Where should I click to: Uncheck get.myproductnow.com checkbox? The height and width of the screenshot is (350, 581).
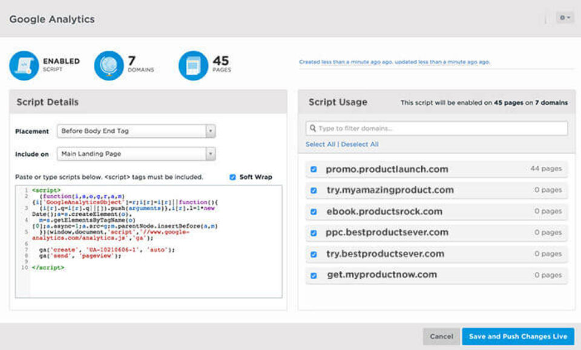313,276
